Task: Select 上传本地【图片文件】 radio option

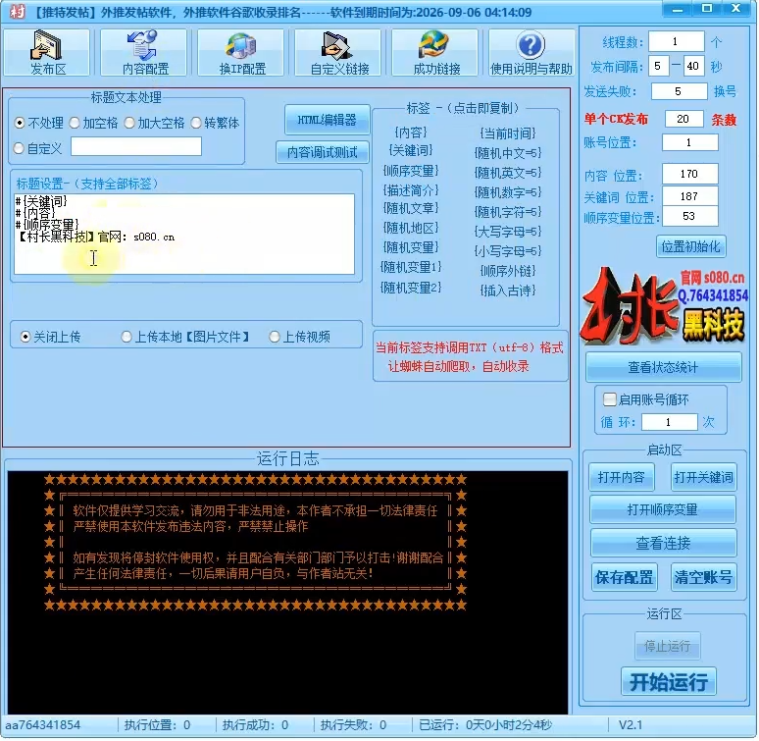Action: tap(185, 337)
